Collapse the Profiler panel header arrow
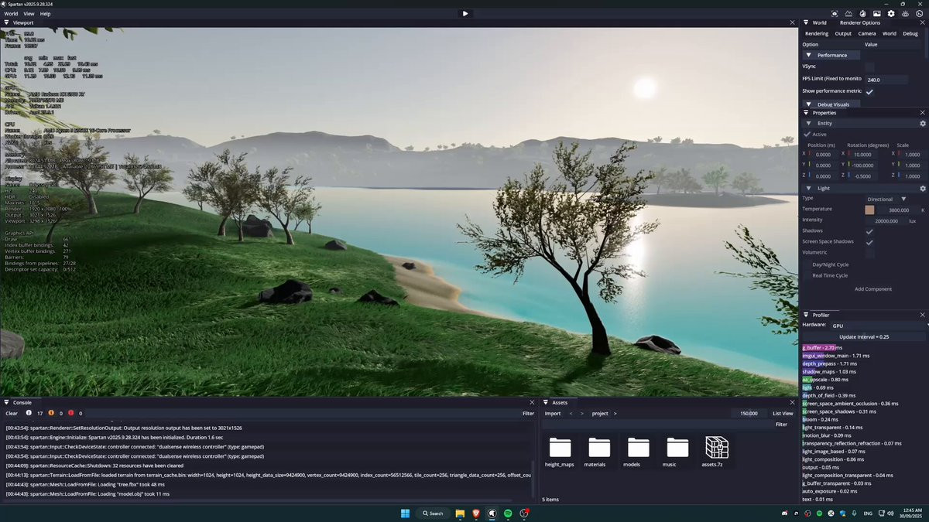The image size is (929, 522). pos(806,315)
